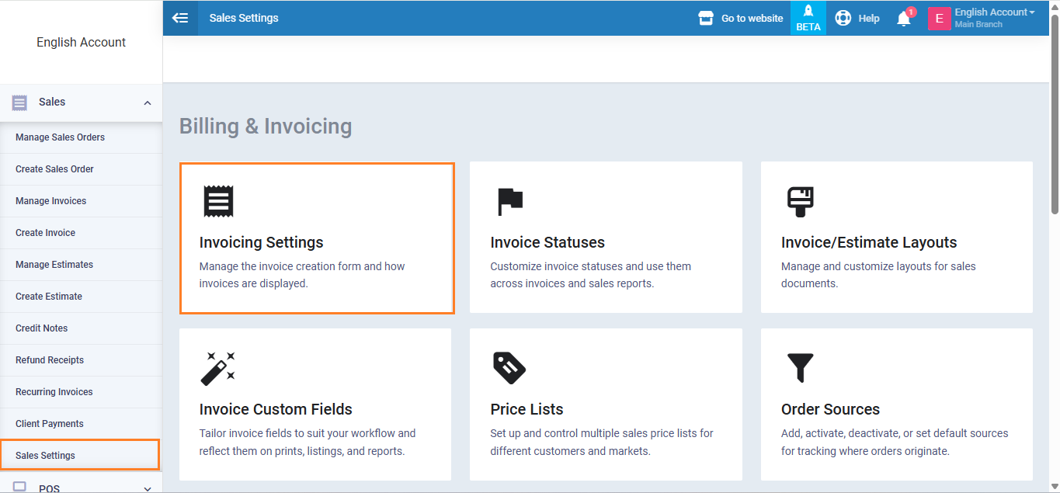Screen dimensions: 1060x493
Task: Click the Order Sources funnel icon
Action: point(800,368)
